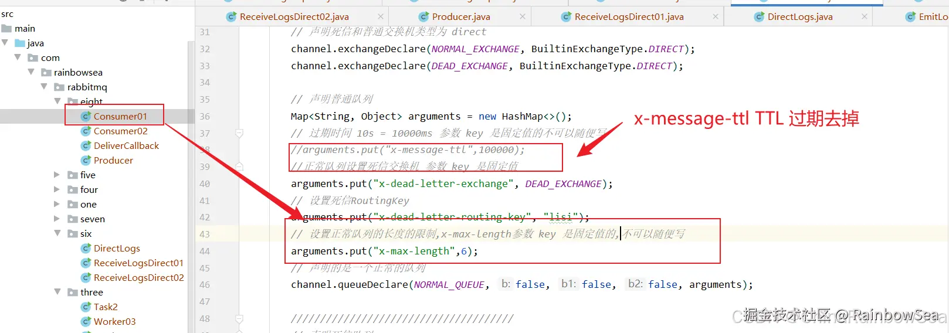Click the class icon on ReceiveLogsDirect02.java tab
The image size is (949, 333).
231,17
